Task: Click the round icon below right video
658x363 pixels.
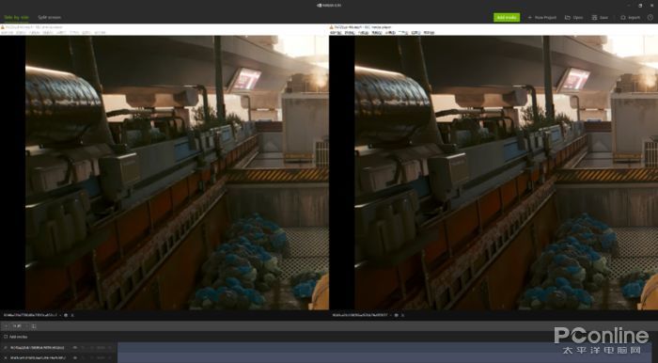Action: (396, 315)
